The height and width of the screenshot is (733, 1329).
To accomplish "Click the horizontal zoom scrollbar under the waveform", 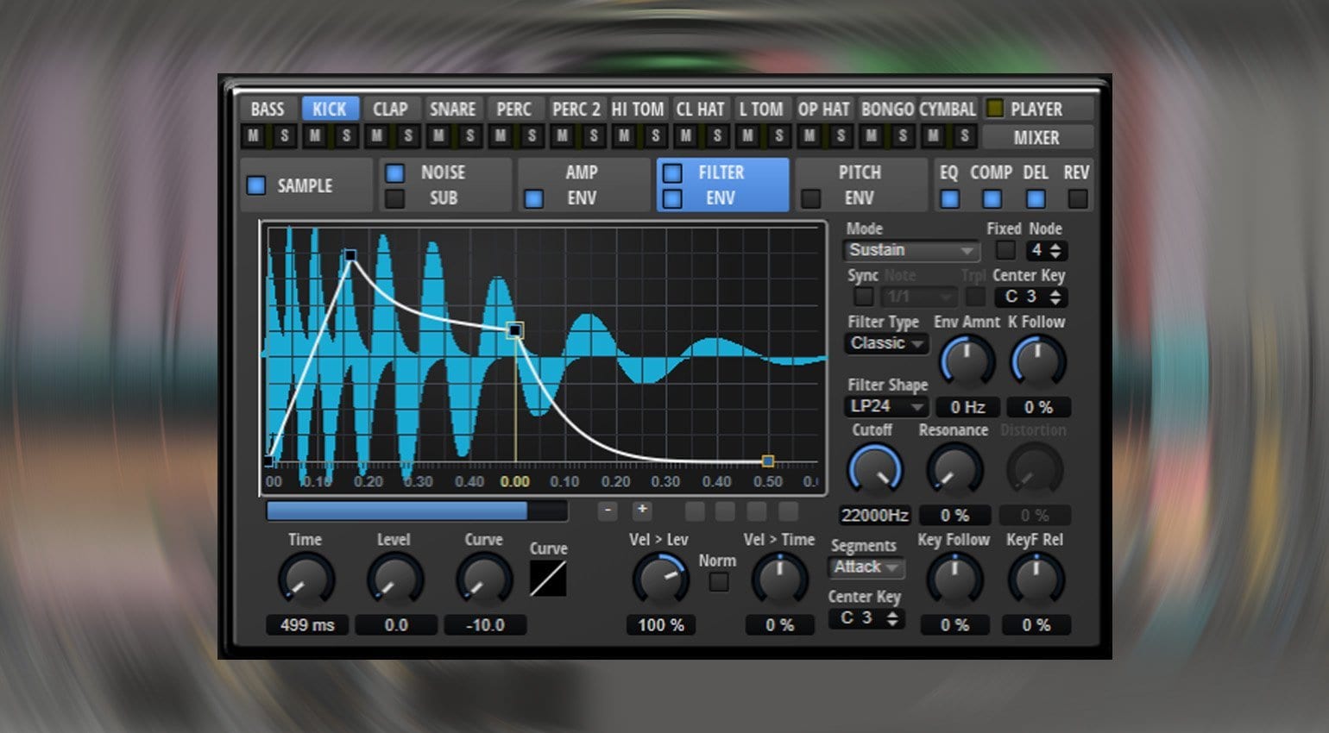I will click(397, 511).
